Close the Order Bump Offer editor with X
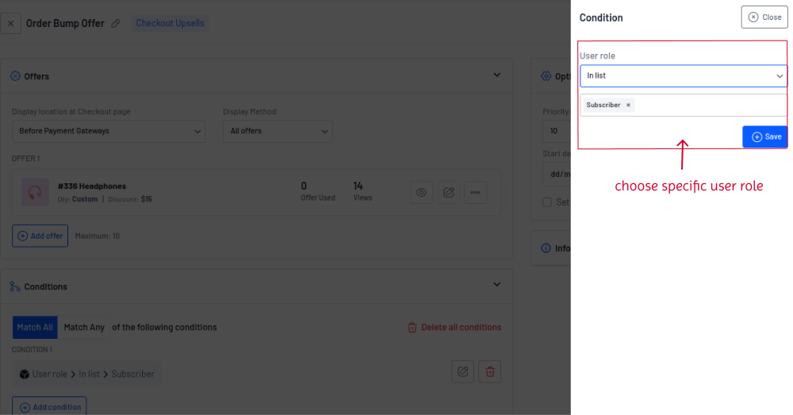Image resolution: width=793 pixels, height=415 pixels. click(x=10, y=23)
